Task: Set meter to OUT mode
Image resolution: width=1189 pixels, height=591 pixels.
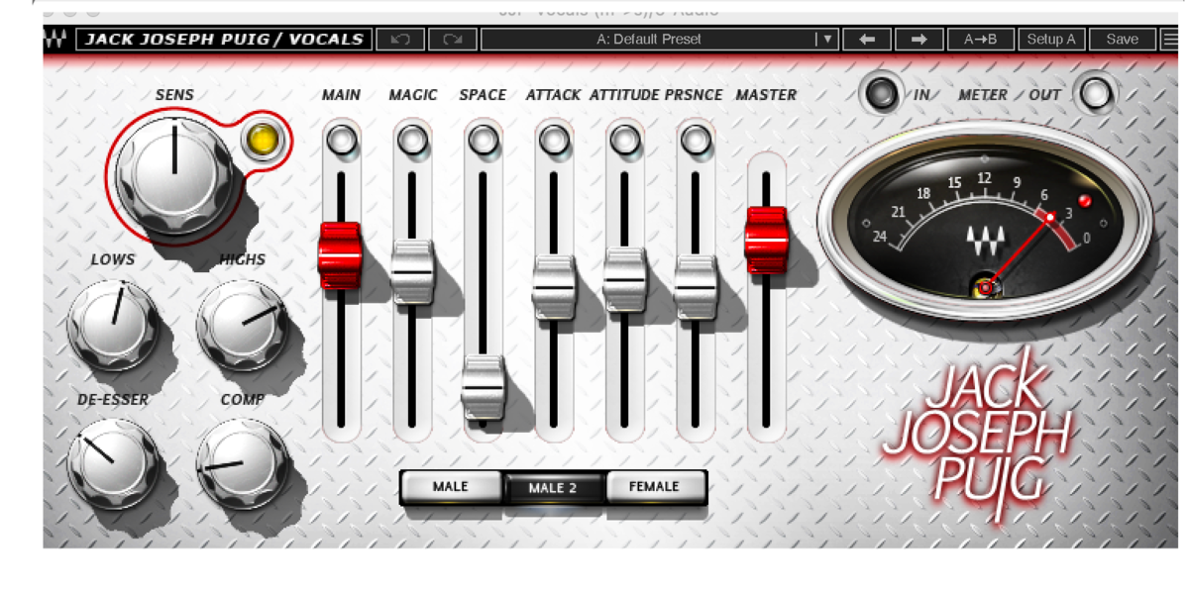Action: [1095, 94]
